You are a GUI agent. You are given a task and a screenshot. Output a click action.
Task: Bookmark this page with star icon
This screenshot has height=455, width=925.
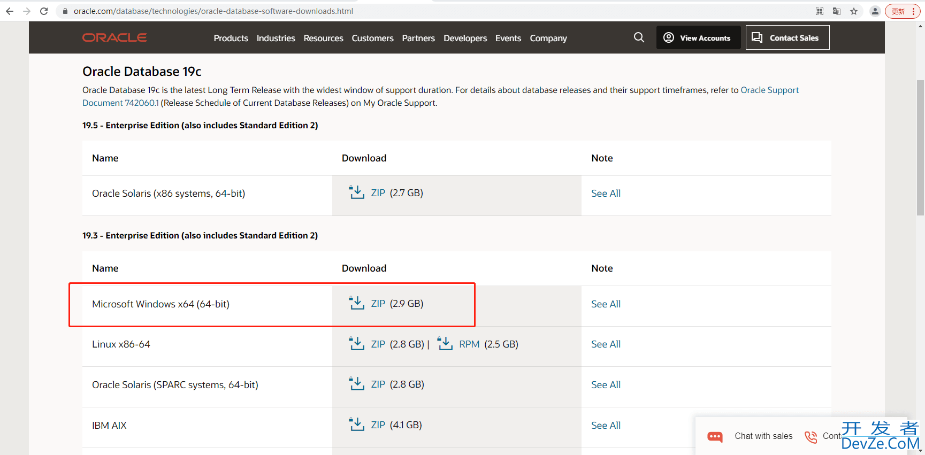(x=854, y=11)
